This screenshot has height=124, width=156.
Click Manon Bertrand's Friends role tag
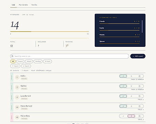pyautogui.click(x=24, y=109)
